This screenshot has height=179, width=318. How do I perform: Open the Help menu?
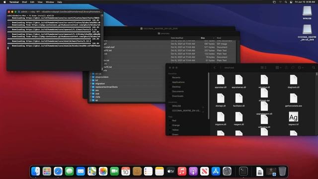click(x=60, y=2)
